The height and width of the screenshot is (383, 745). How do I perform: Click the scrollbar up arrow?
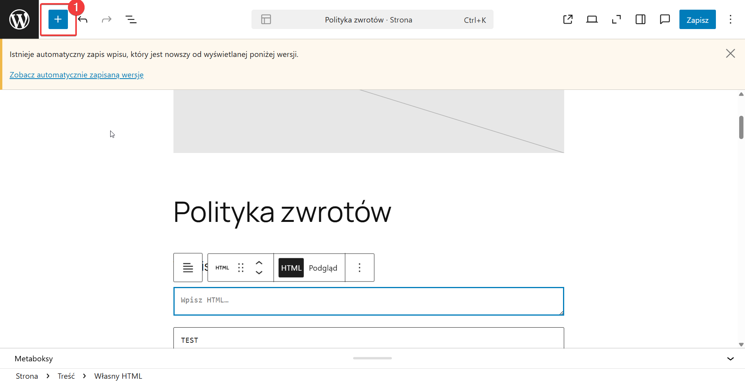click(741, 94)
